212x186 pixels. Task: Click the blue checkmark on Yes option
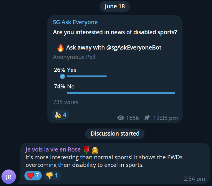click(x=62, y=76)
